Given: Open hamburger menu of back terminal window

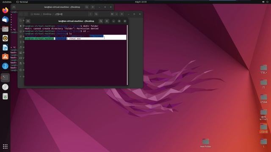Looking at the screenshot, I should point(93,7).
